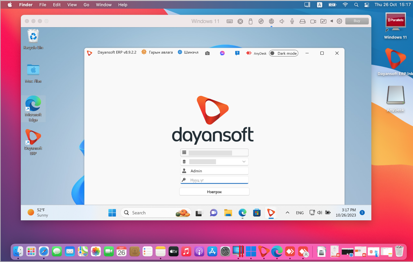Screen dimensions: 413x262
Task: Click the Parallels hard disk icon
Action: [303, 21]
